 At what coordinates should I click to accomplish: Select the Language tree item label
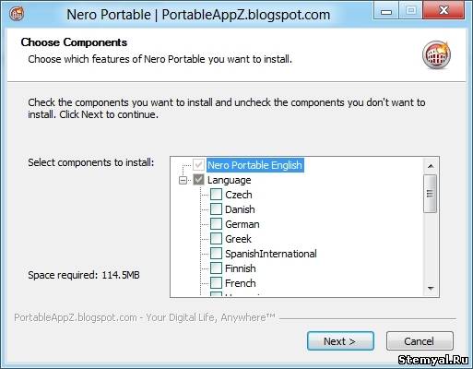pos(230,180)
